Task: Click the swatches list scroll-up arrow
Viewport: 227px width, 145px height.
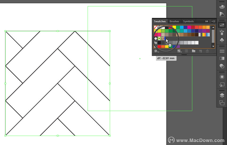Action: point(213,27)
